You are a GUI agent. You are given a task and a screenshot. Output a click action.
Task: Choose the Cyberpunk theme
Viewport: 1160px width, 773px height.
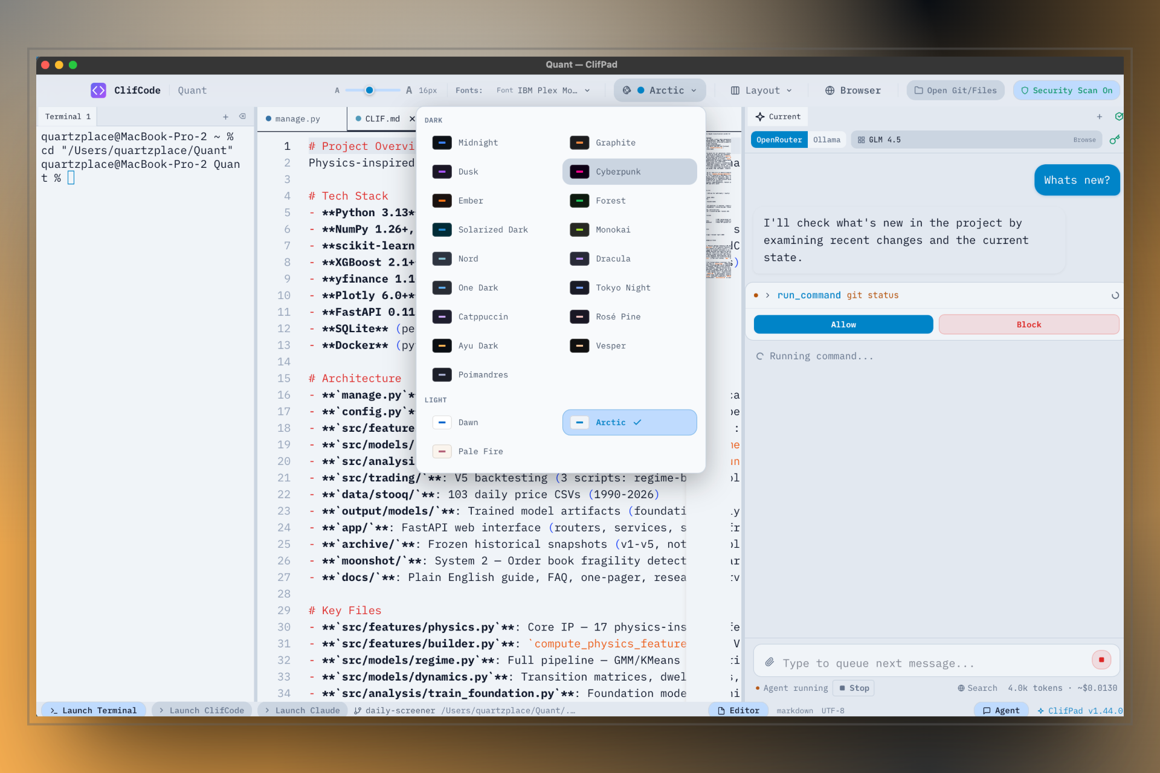pyautogui.click(x=630, y=172)
